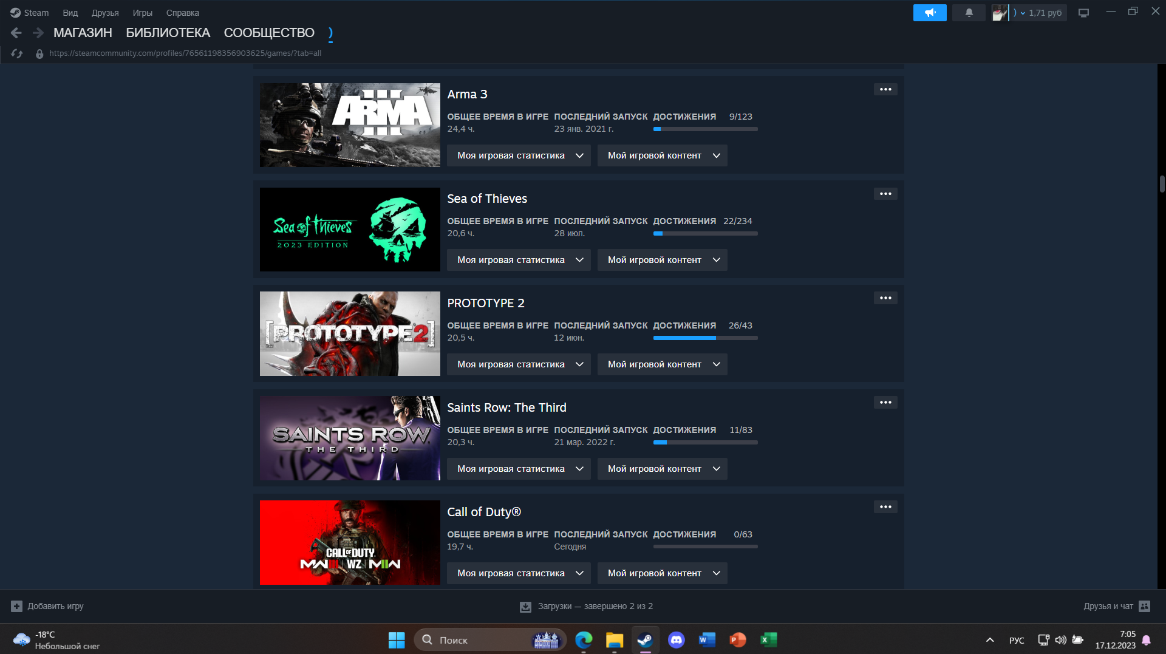This screenshot has height=654, width=1166.
Task: Open Discord from taskbar
Action: pos(677,640)
